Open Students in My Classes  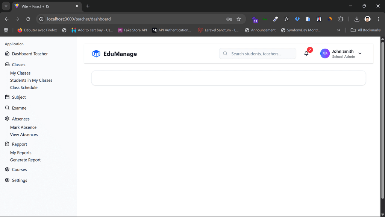click(x=31, y=80)
